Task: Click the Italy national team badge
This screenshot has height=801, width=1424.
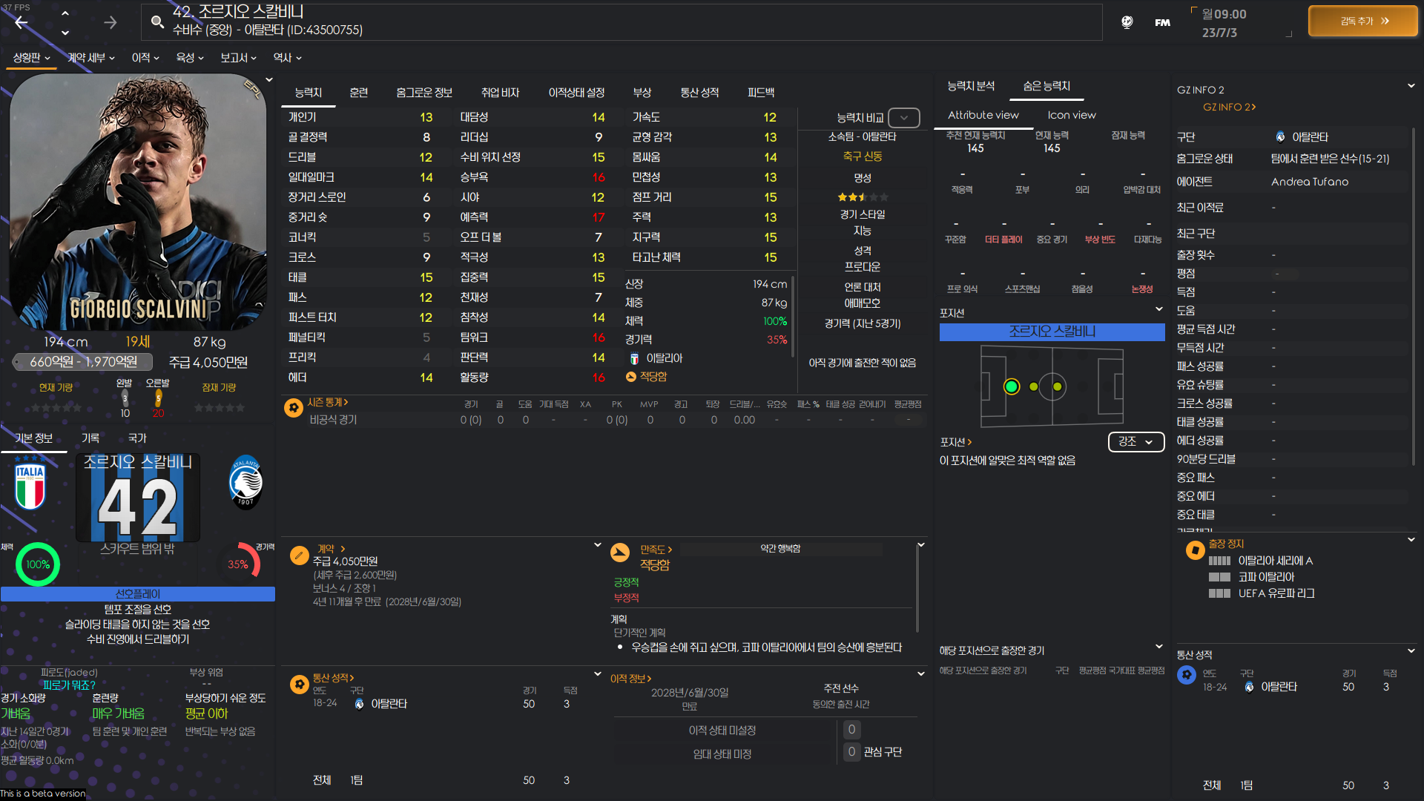Action: pyautogui.click(x=30, y=486)
